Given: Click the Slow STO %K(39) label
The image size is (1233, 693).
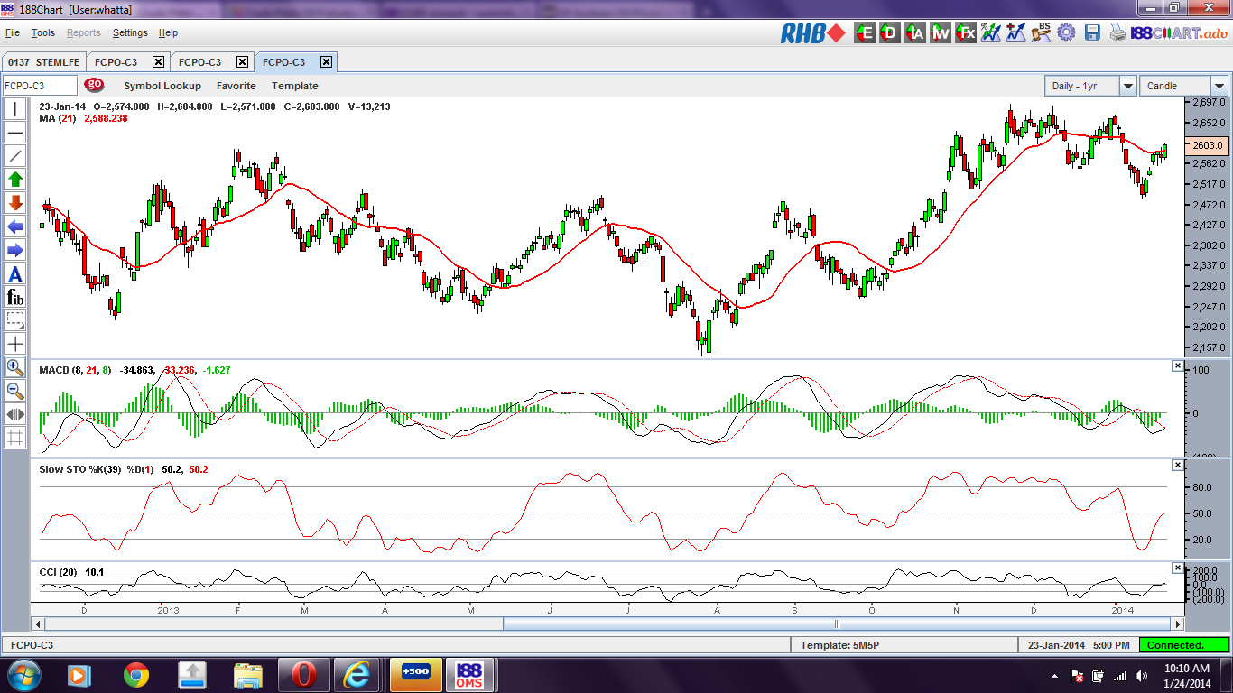Looking at the screenshot, I should [81, 469].
